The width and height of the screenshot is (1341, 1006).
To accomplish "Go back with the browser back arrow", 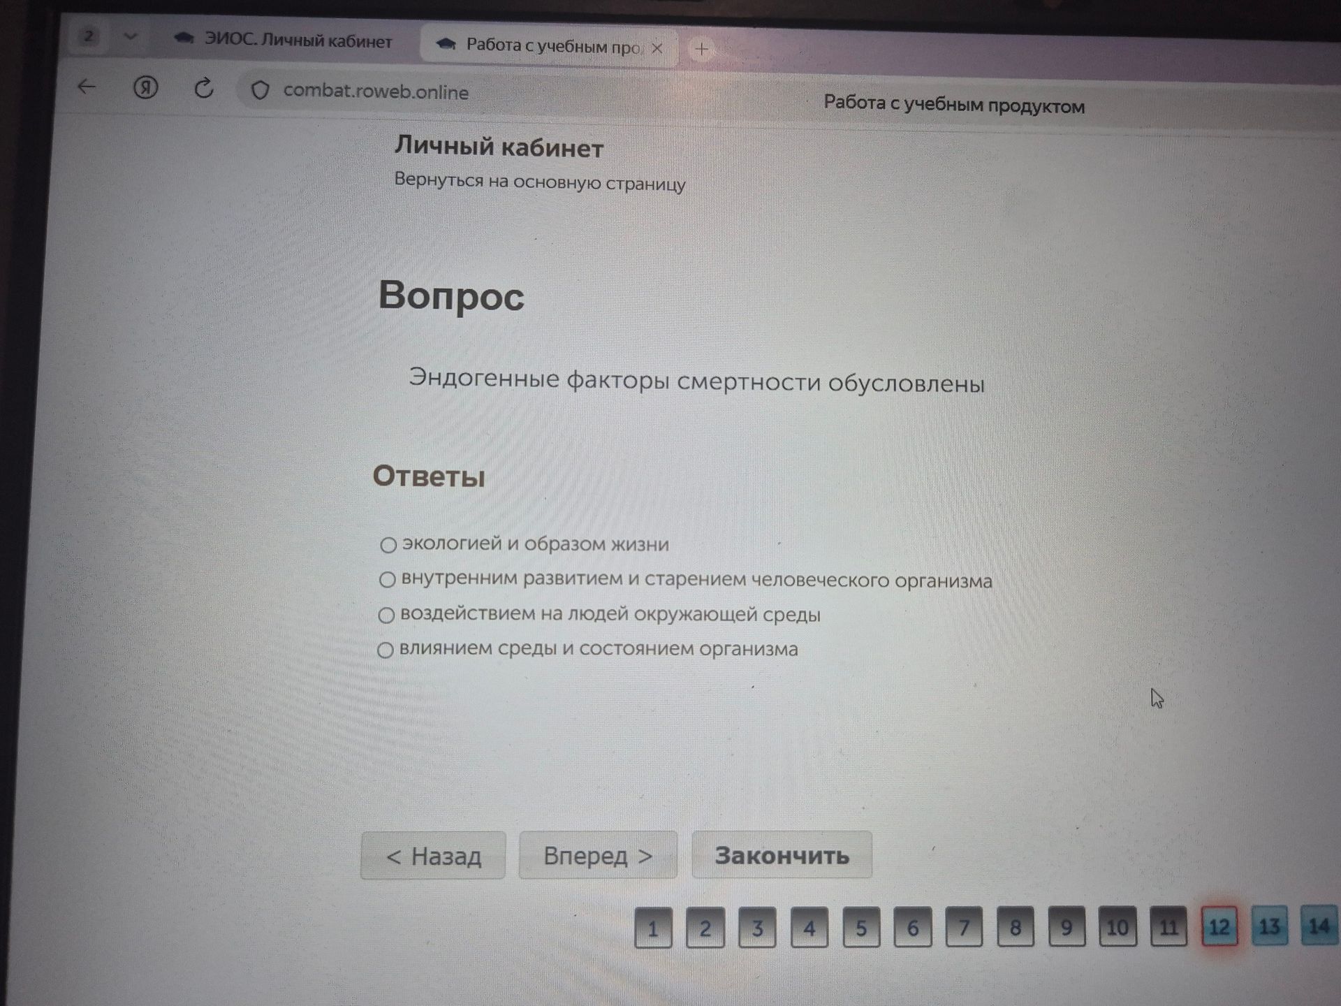I will (87, 87).
